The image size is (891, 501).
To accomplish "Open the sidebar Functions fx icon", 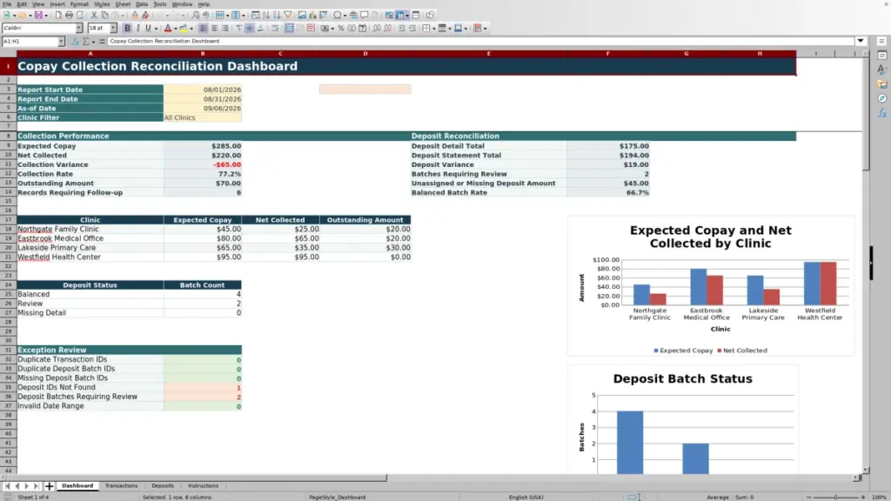I will [882, 114].
